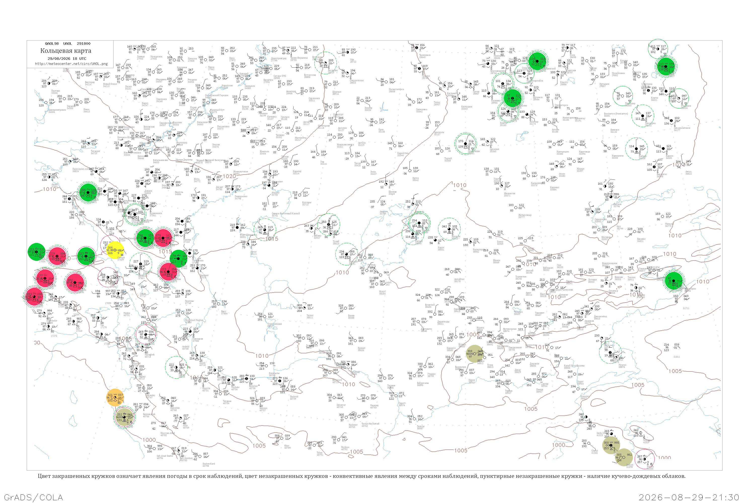The width and height of the screenshot is (755, 503).
Task: Click the orange-filled station circle
Action: 115,397
